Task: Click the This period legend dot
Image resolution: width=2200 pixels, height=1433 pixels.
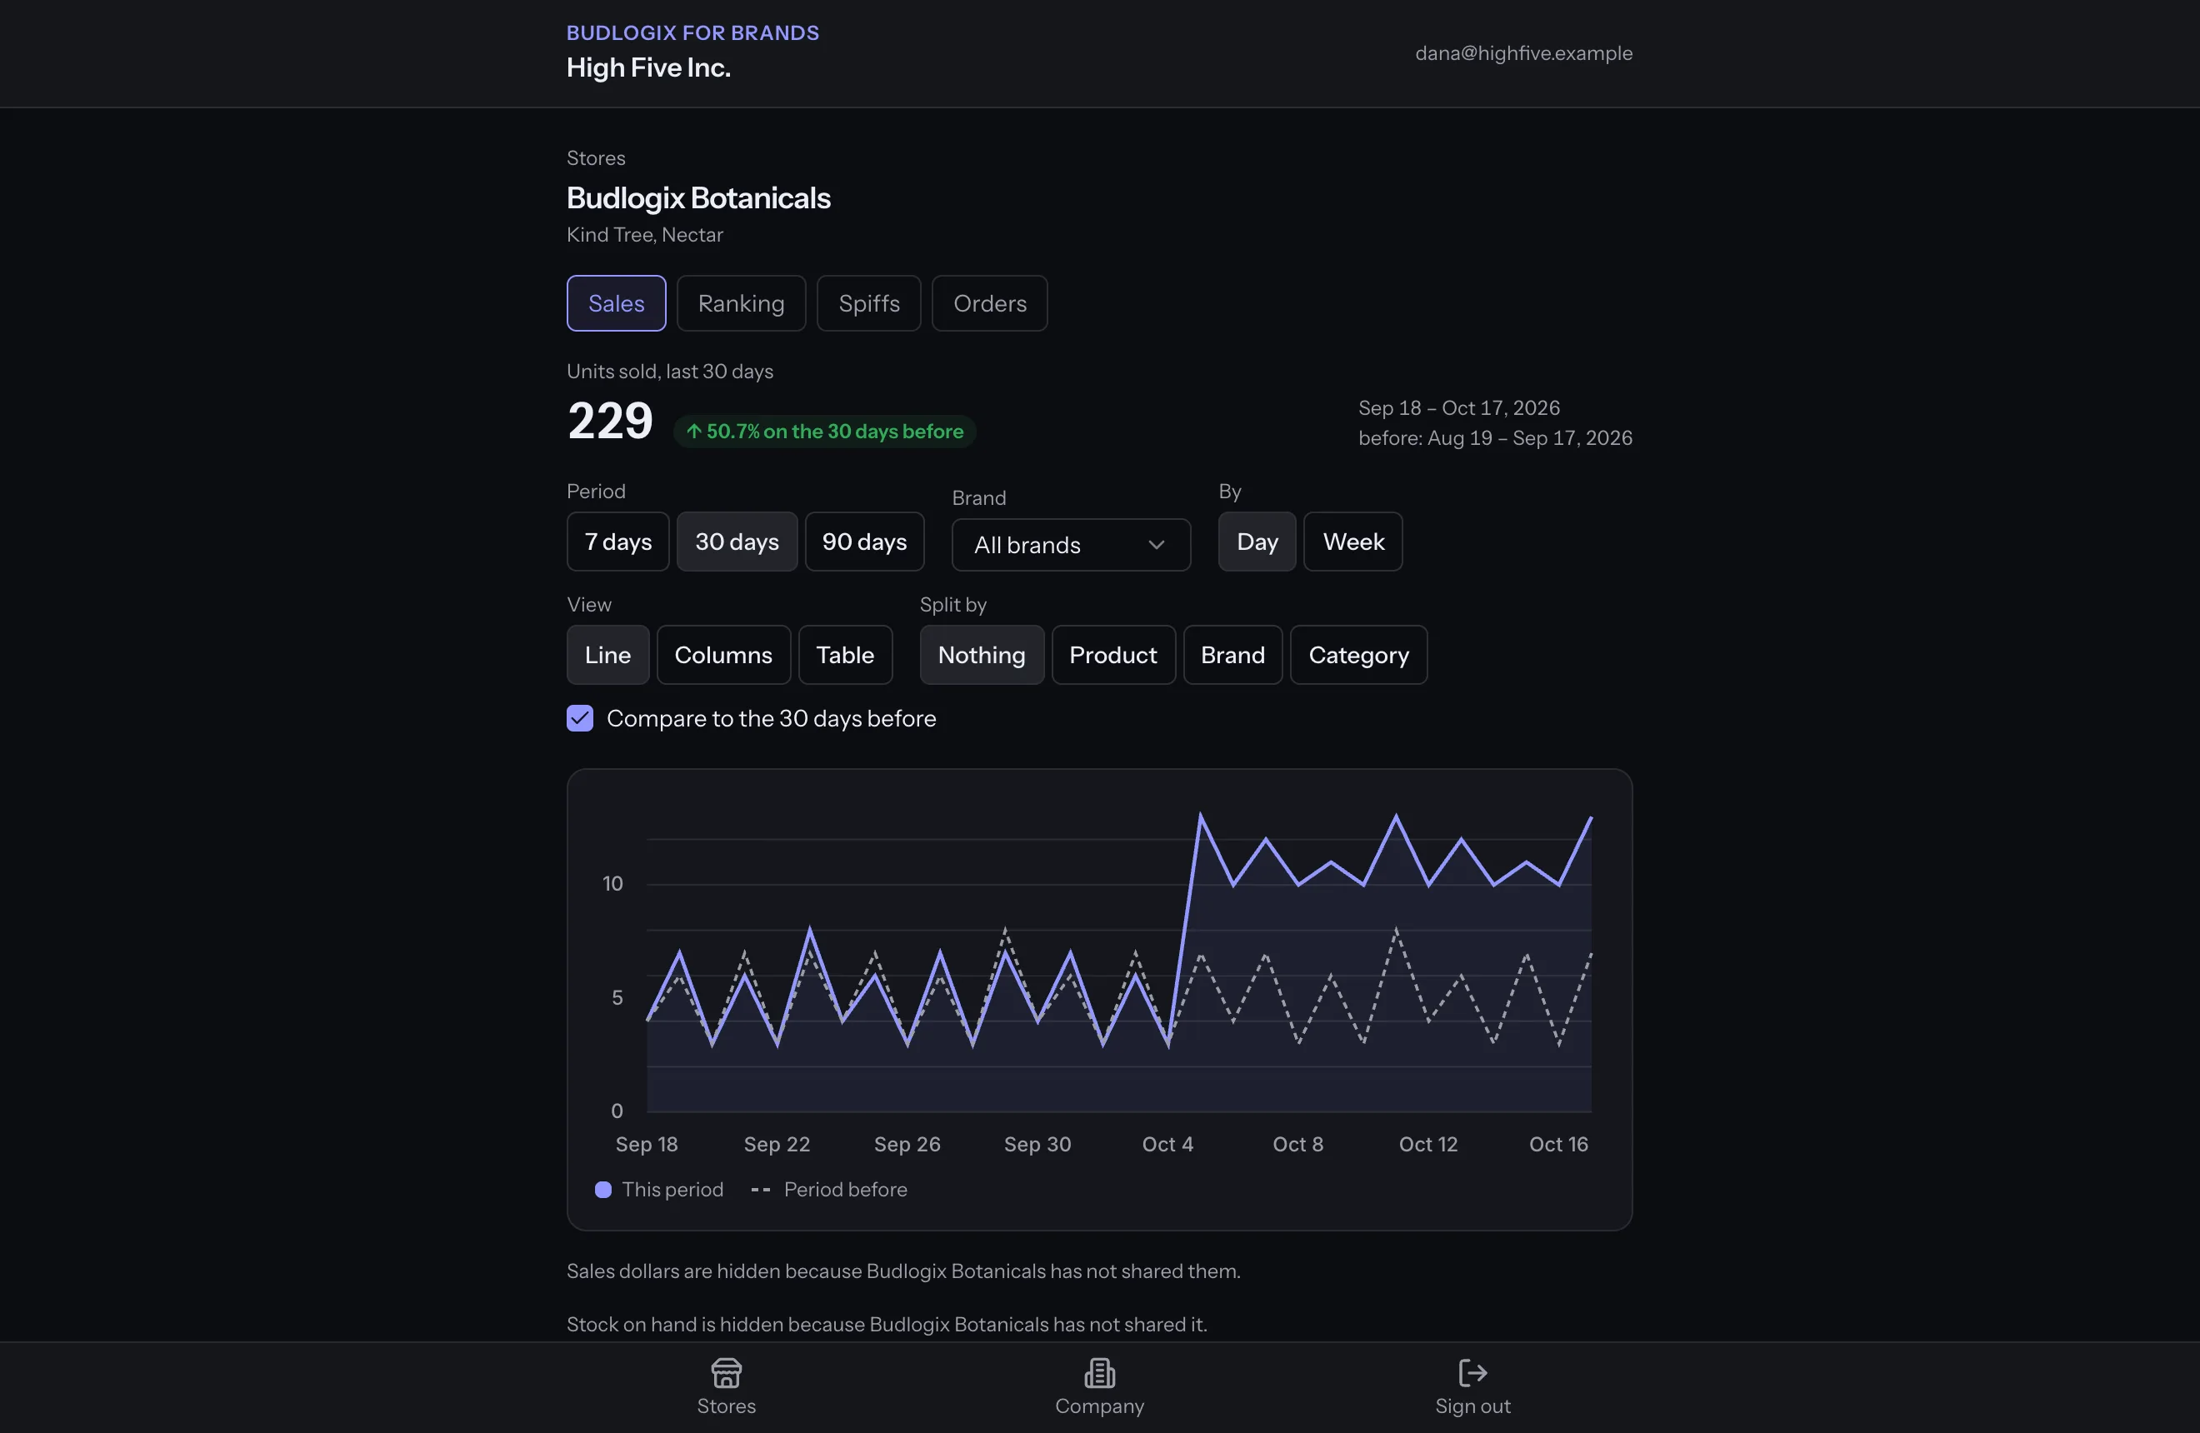Action: coord(602,1189)
